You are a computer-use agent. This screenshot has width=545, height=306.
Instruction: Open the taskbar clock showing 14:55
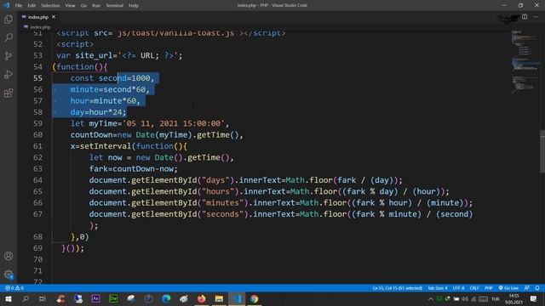coord(513,298)
